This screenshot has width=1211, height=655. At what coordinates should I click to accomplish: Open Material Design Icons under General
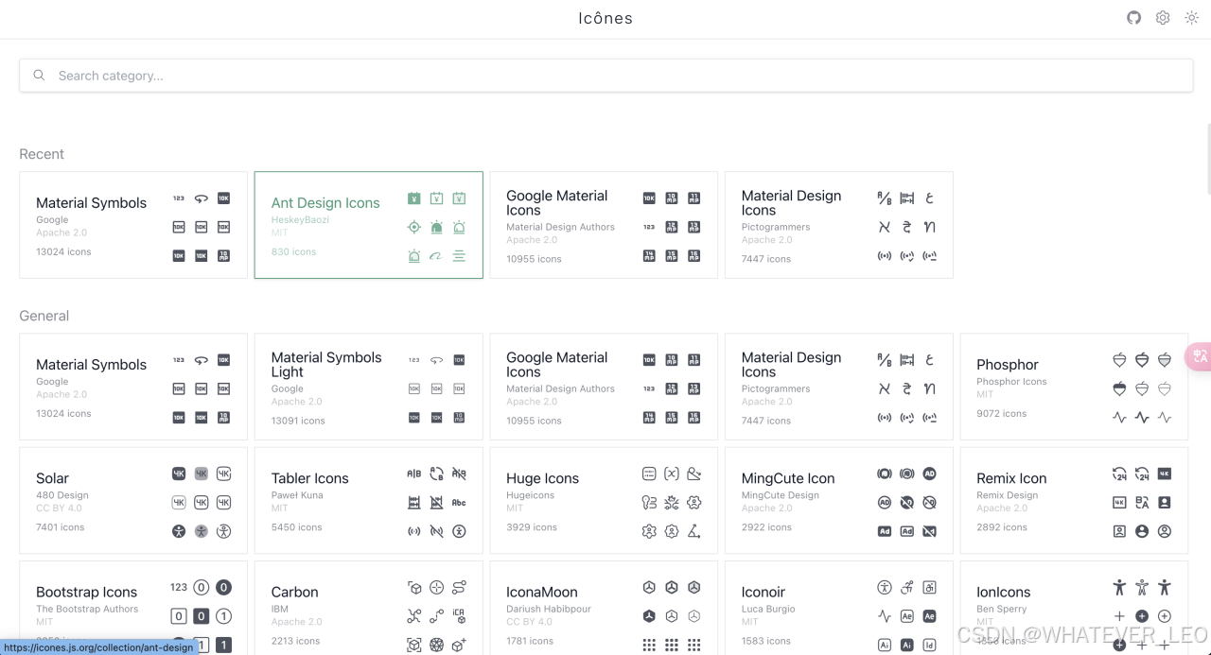pos(839,387)
